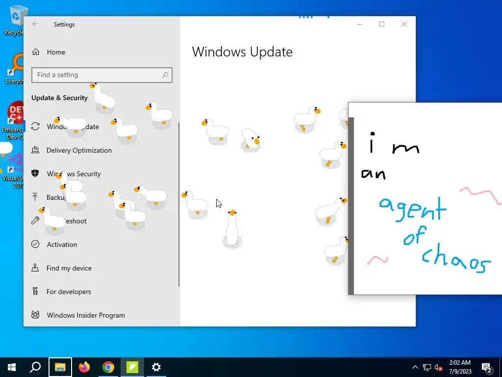Open File Explorer from taskbar
This screenshot has width=502, height=377.
60,367
